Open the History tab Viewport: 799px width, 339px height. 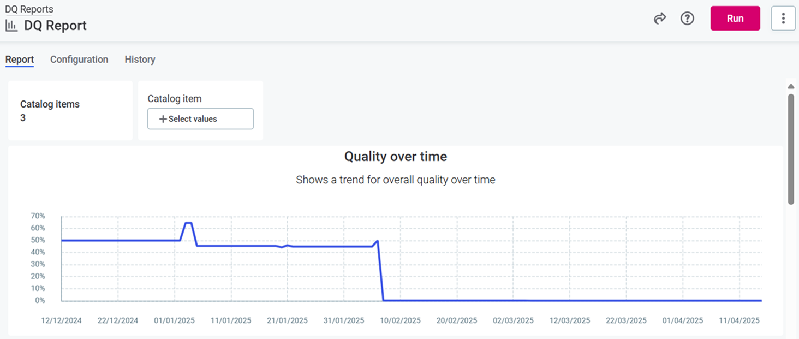pyautogui.click(x=140, y=60)
